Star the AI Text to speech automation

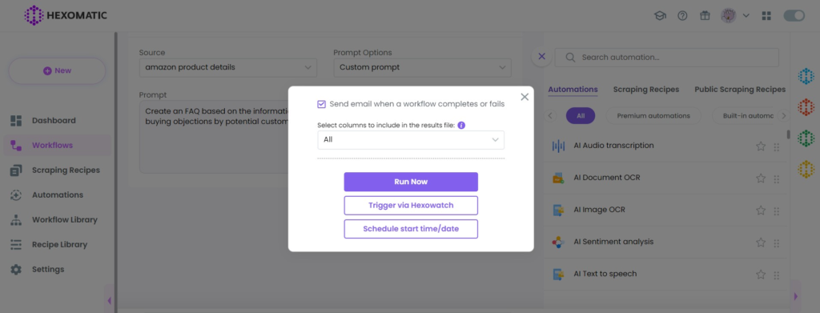pos(761,275)
